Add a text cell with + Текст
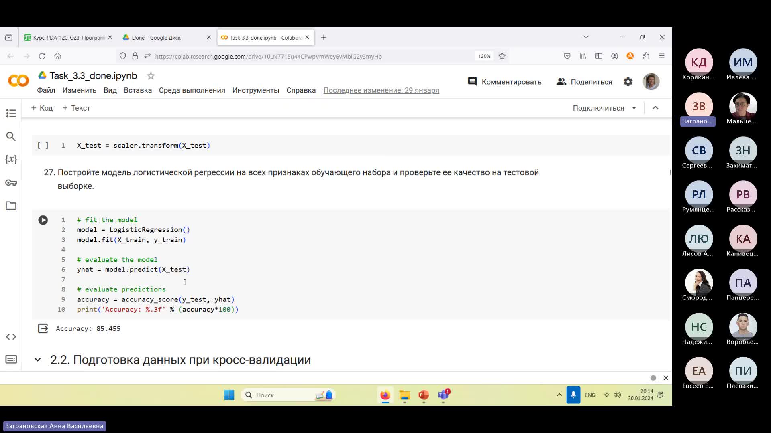This screenshot has height=433, width=771. tap(76, 108)
